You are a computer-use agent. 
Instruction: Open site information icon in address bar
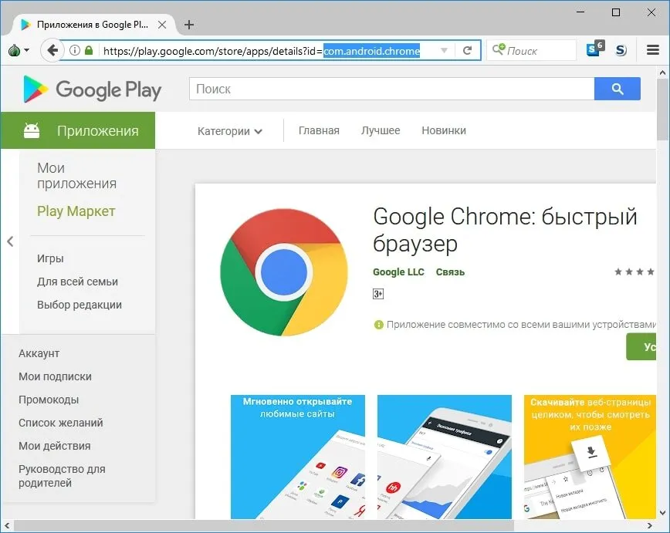pos(74,50)
